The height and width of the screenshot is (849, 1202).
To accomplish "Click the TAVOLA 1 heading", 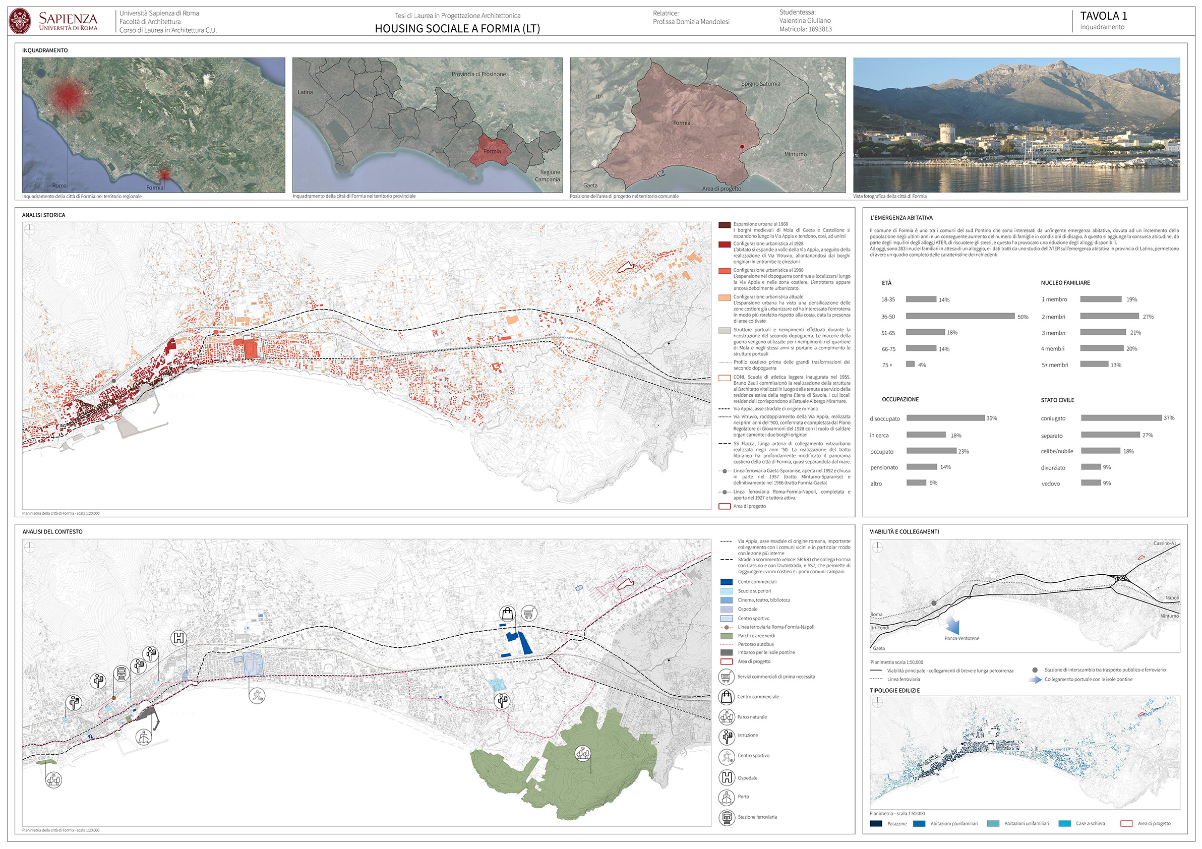I will point(1103,16).
